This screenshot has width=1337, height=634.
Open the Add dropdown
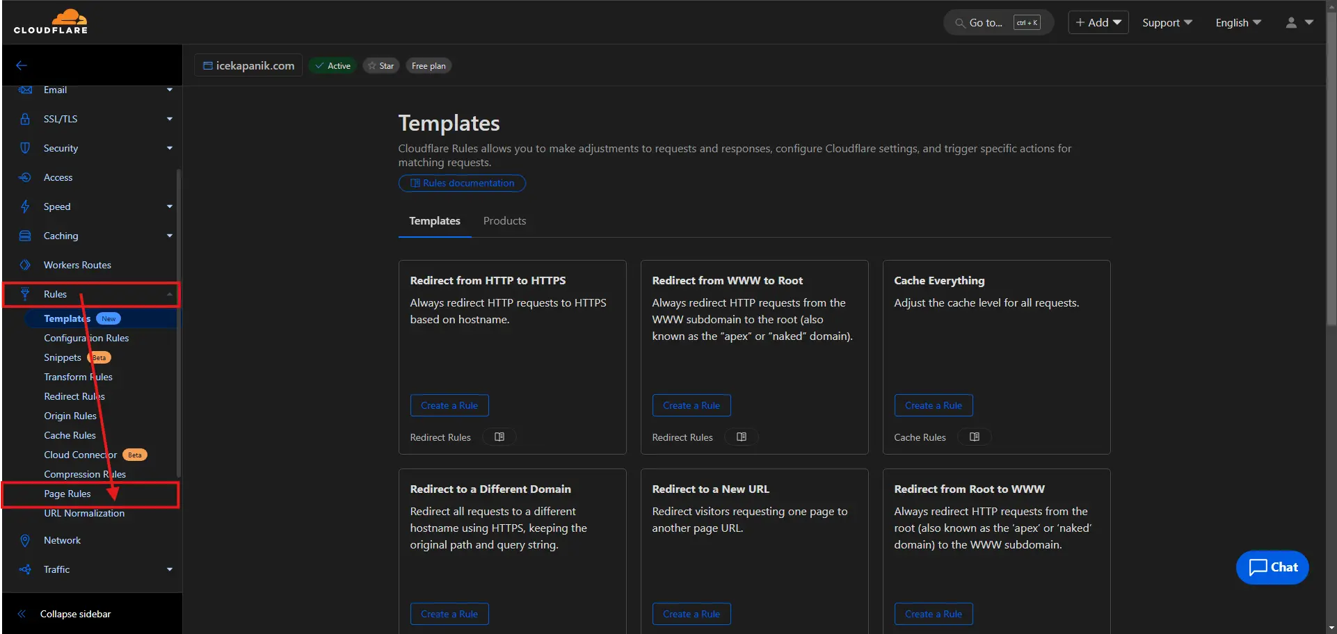[1098, 22]
